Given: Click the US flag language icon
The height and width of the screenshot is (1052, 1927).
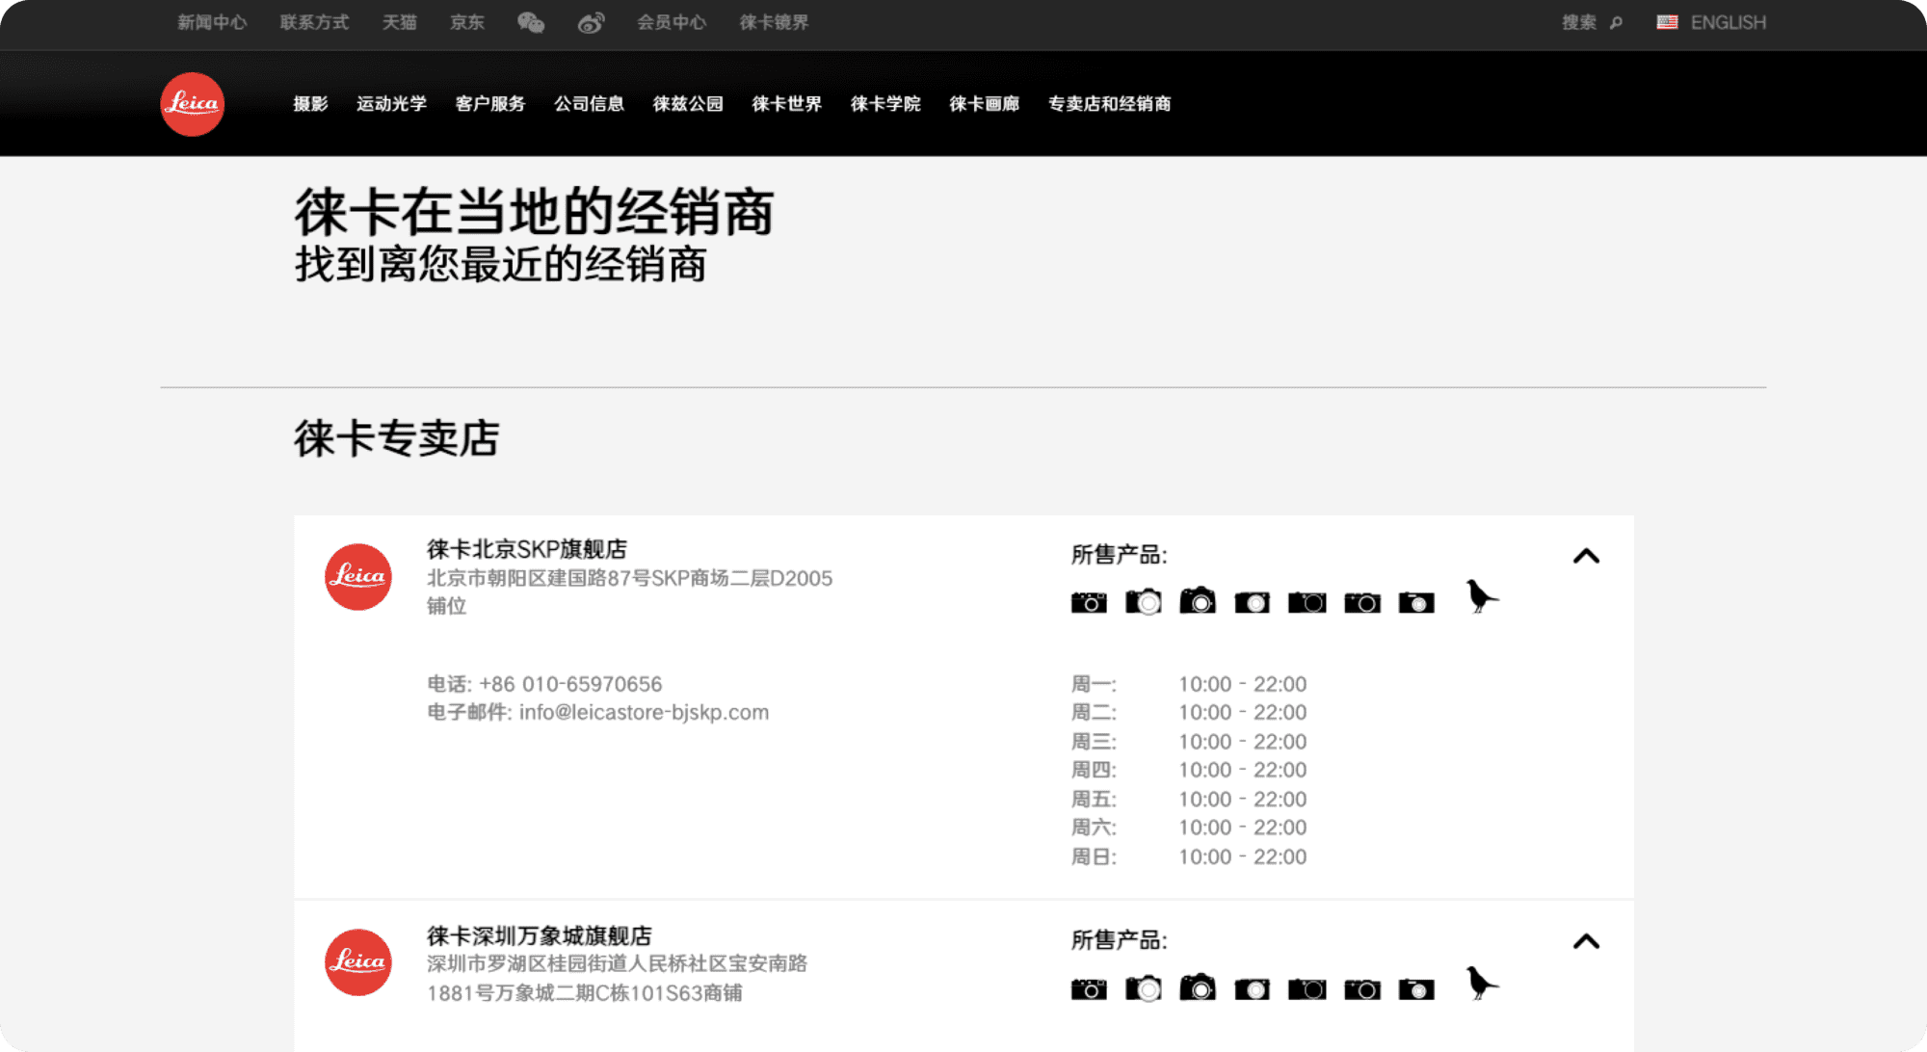Looking at the screenshot, I should 1667,22.
